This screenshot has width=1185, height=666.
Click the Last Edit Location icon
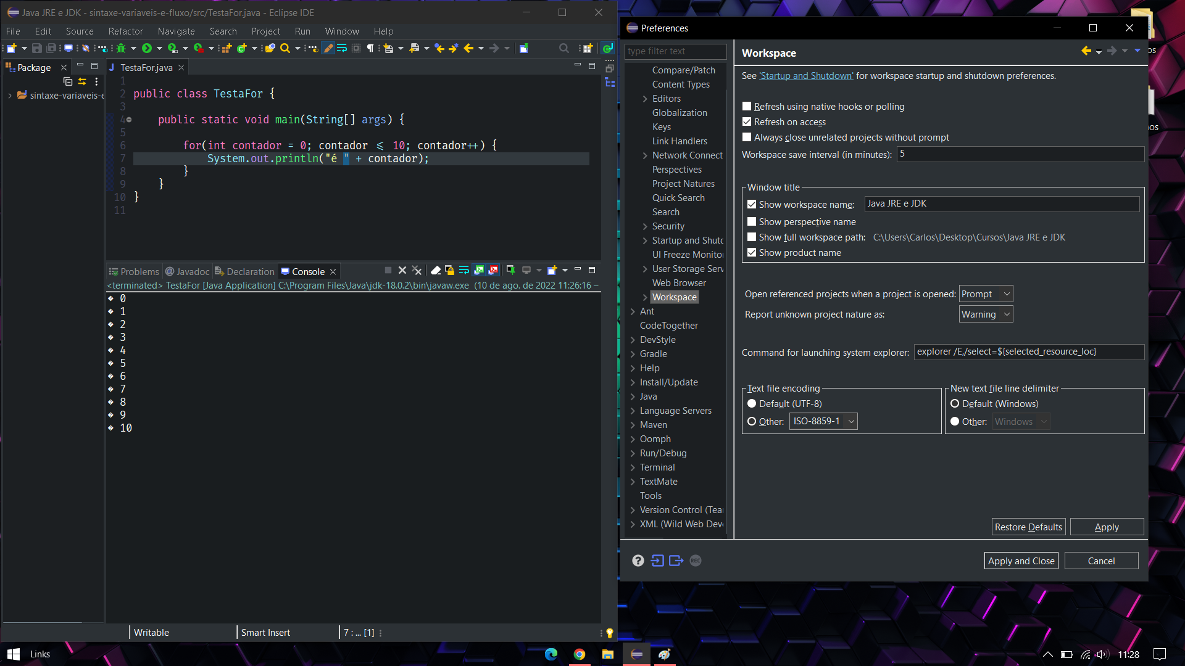click(439, 48)
